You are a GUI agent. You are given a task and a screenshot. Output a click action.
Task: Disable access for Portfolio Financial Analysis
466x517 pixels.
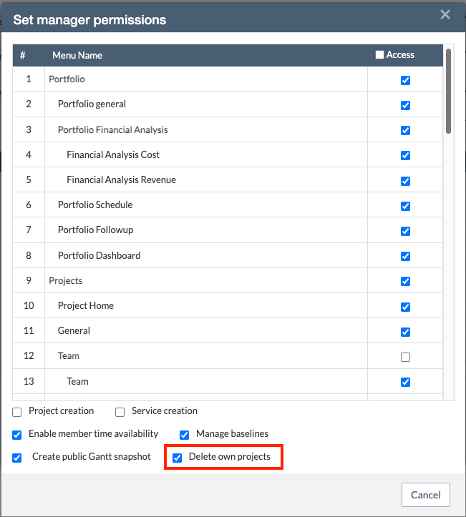click(405, 130)
